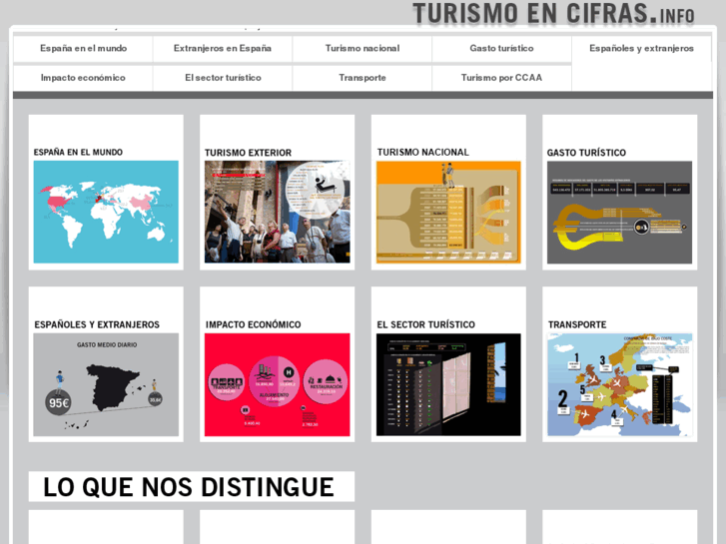Click the Restauración circle in Impacto Económico graphic

click(x=326, y=382)
